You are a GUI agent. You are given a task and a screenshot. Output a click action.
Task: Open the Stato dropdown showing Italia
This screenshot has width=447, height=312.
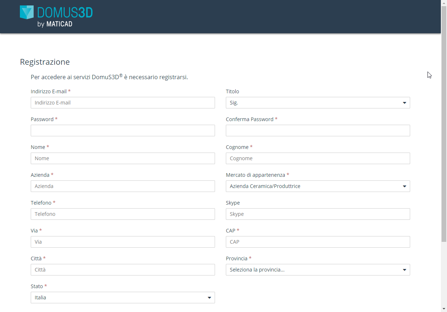click(x=123, y=298)
